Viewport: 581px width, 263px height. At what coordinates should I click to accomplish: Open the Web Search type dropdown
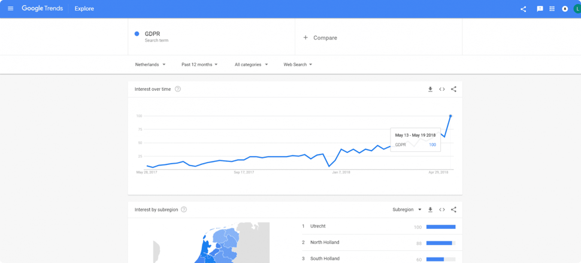(x=298, y=65)
